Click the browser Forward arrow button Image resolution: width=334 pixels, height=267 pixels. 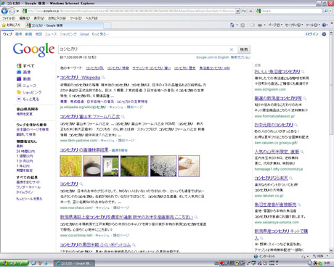(x=12, y=11)
